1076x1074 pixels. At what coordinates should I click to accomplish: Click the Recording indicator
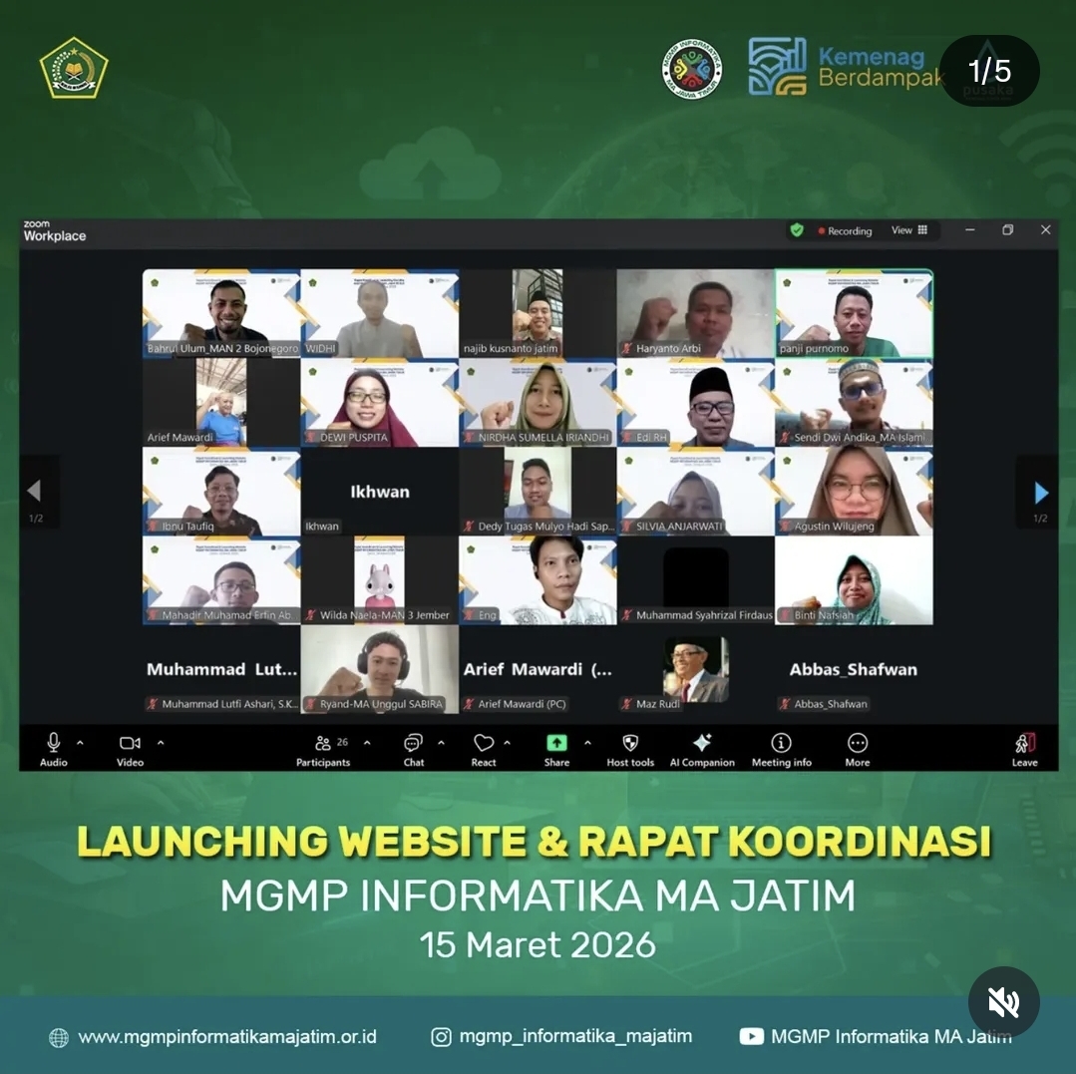point(845,231)
